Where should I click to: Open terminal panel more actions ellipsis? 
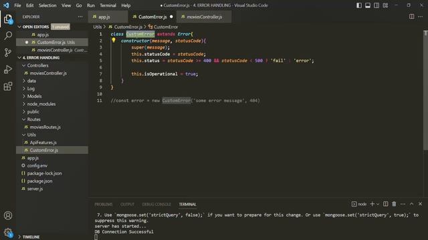(x=403, y=204)
